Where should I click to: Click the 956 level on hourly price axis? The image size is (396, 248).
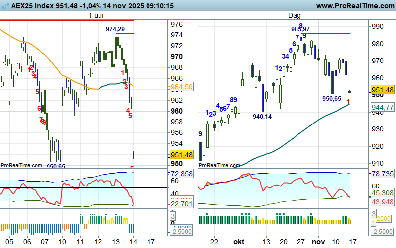[177, 132]
